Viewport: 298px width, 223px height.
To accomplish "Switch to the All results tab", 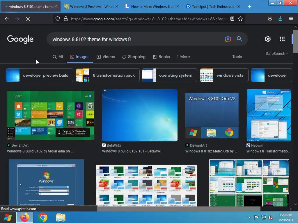I will [58, 57].
